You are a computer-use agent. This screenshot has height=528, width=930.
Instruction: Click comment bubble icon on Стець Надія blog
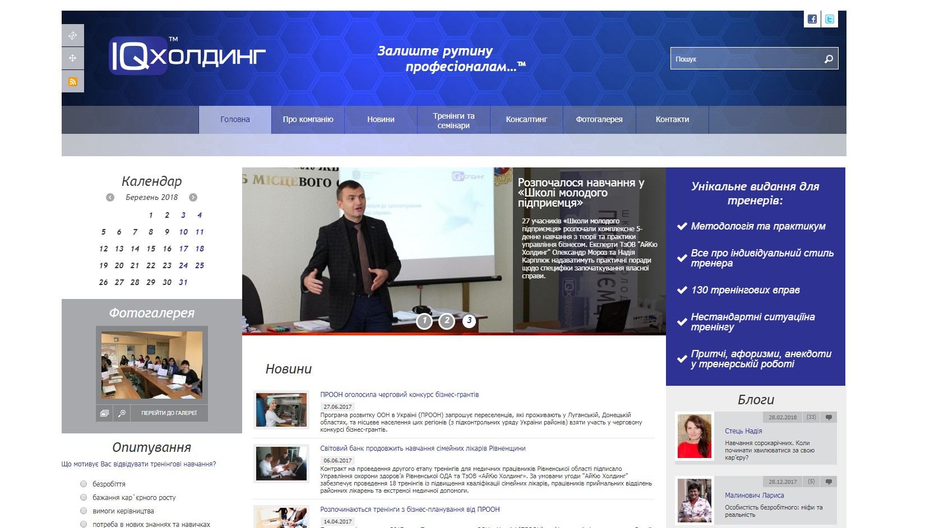[829, 418]
